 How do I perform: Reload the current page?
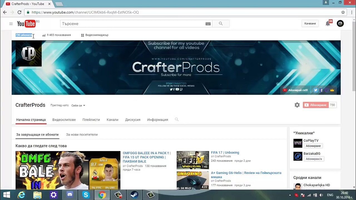coord(19,12)
